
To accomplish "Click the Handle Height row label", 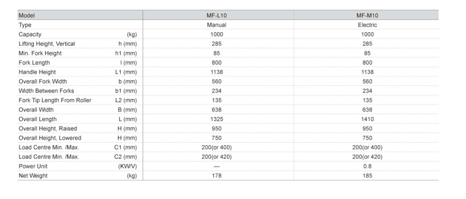I will pos(37,72).
